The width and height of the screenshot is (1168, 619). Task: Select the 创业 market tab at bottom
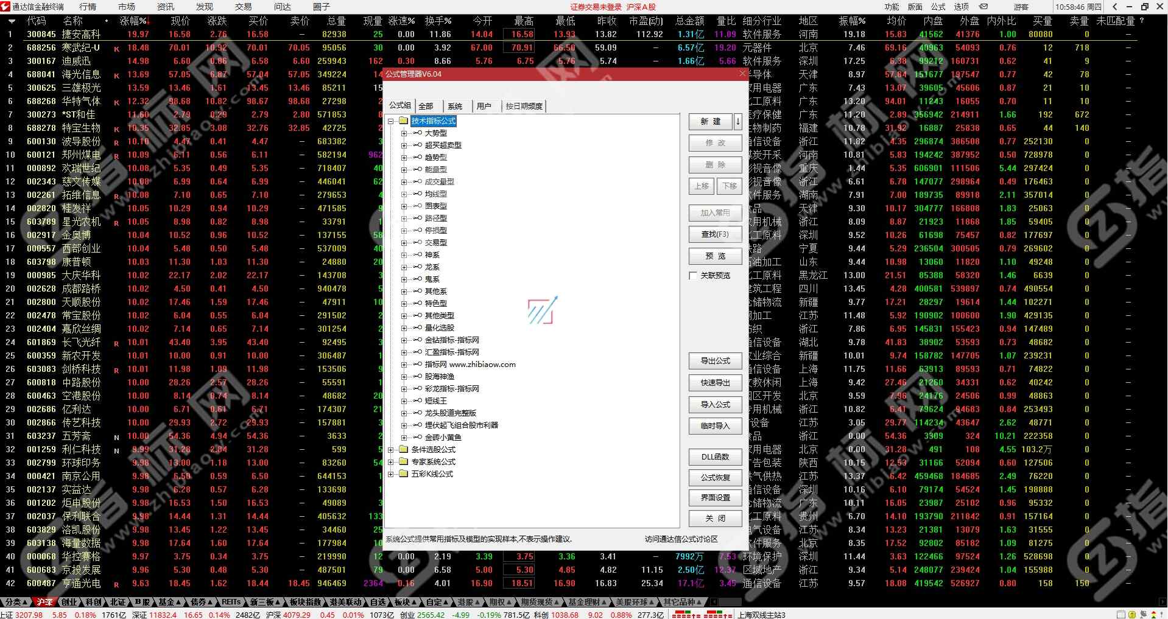(x=69, y=602)
